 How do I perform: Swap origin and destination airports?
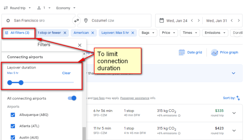click(76, 20)
